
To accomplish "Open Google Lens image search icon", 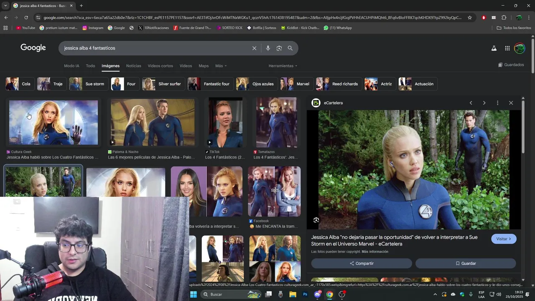I will click(x=279, y=48).
